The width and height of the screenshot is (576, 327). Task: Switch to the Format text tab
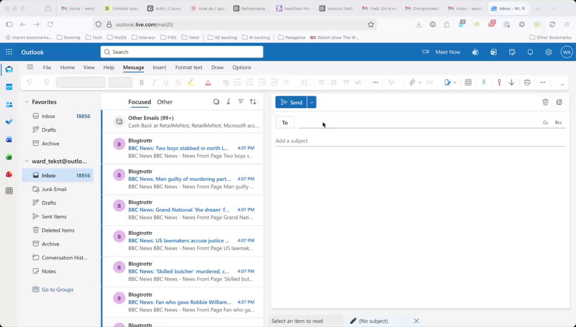[x=189, y=67]
